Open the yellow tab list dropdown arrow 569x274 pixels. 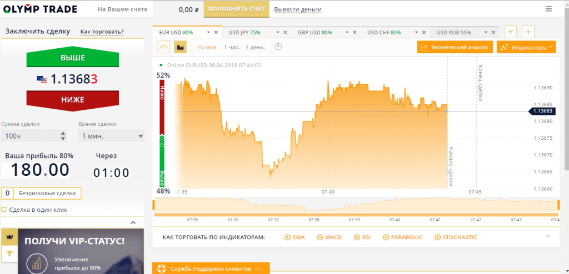(x=510, y=32)
